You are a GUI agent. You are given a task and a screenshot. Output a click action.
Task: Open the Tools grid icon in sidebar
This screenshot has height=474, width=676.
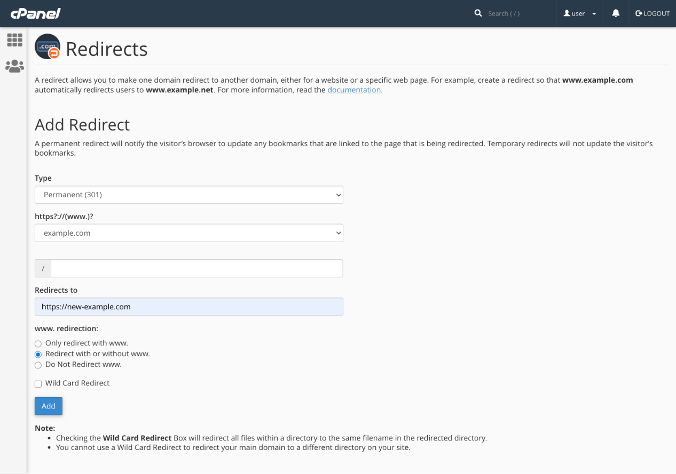coord(14,40)
